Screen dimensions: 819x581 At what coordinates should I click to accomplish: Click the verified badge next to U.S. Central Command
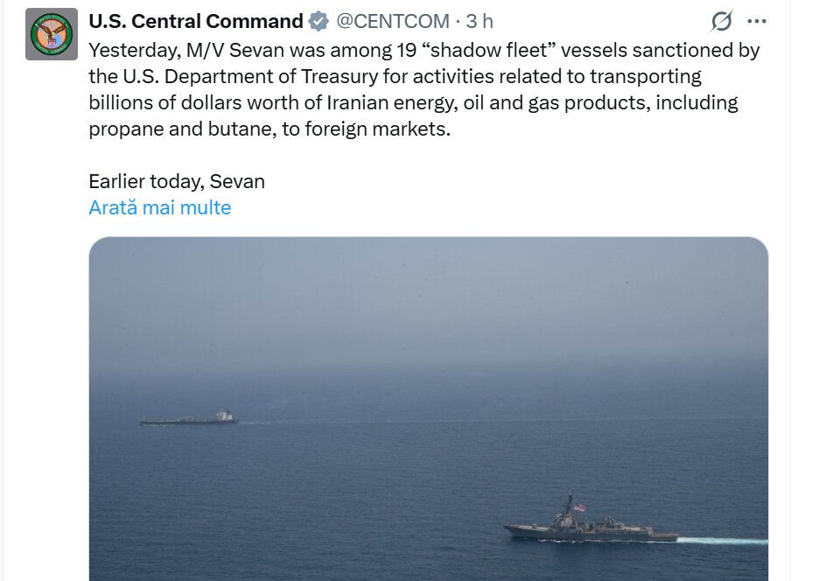click(x=318, y=23)
